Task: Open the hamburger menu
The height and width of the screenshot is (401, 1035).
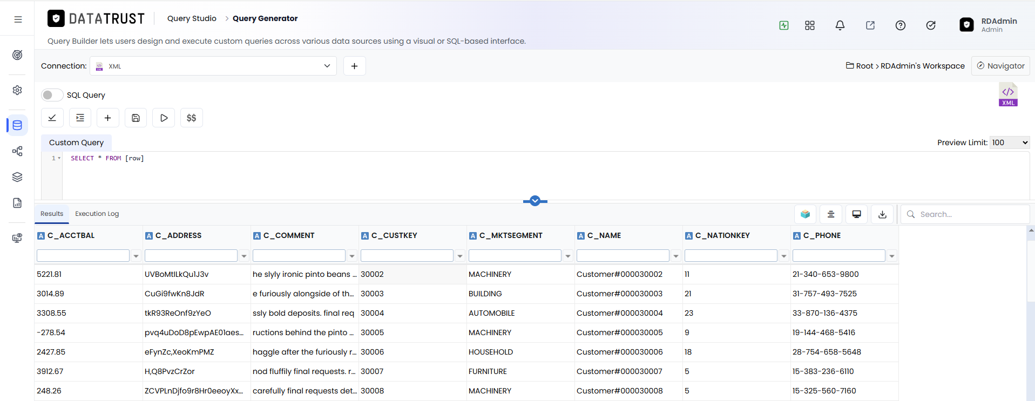Action: 18,19
